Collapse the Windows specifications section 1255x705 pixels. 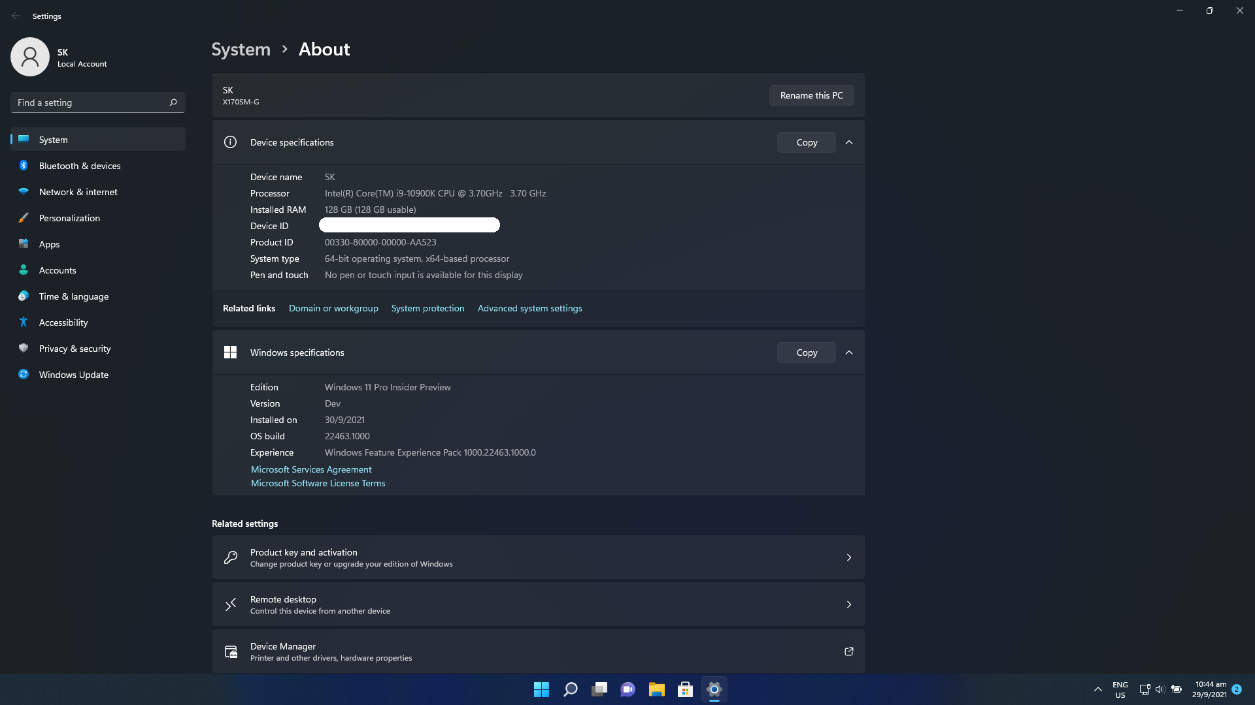coord(849,352)
